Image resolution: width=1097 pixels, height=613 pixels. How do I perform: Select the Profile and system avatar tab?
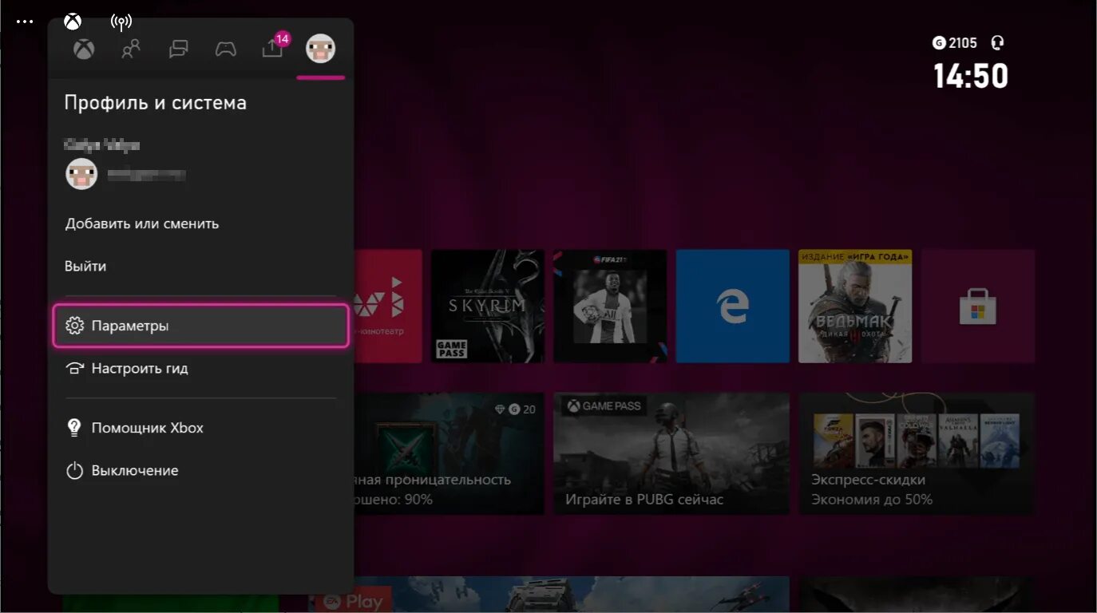tap(321, 49)
